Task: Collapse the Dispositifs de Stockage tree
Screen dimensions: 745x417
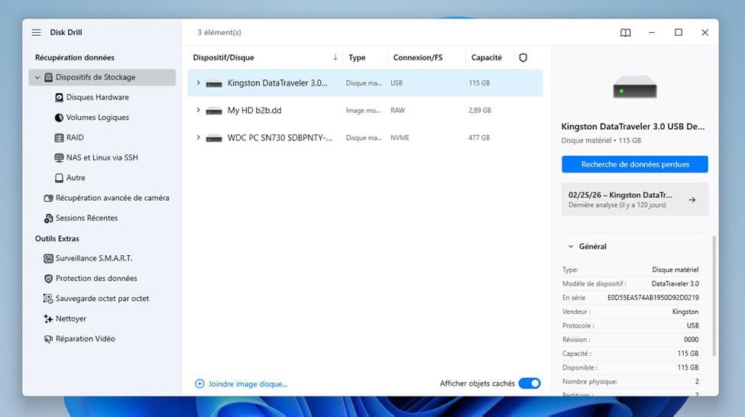Action: click(37, 77)
